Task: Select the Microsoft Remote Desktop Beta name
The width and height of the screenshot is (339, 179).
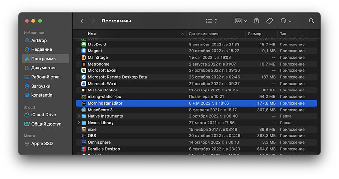Action: (x=117, y=77)
